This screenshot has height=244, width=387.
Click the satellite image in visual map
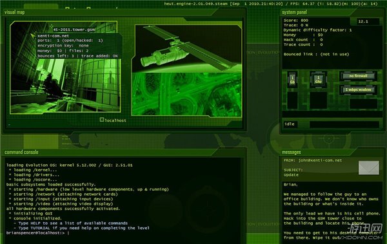coord(187,48)
